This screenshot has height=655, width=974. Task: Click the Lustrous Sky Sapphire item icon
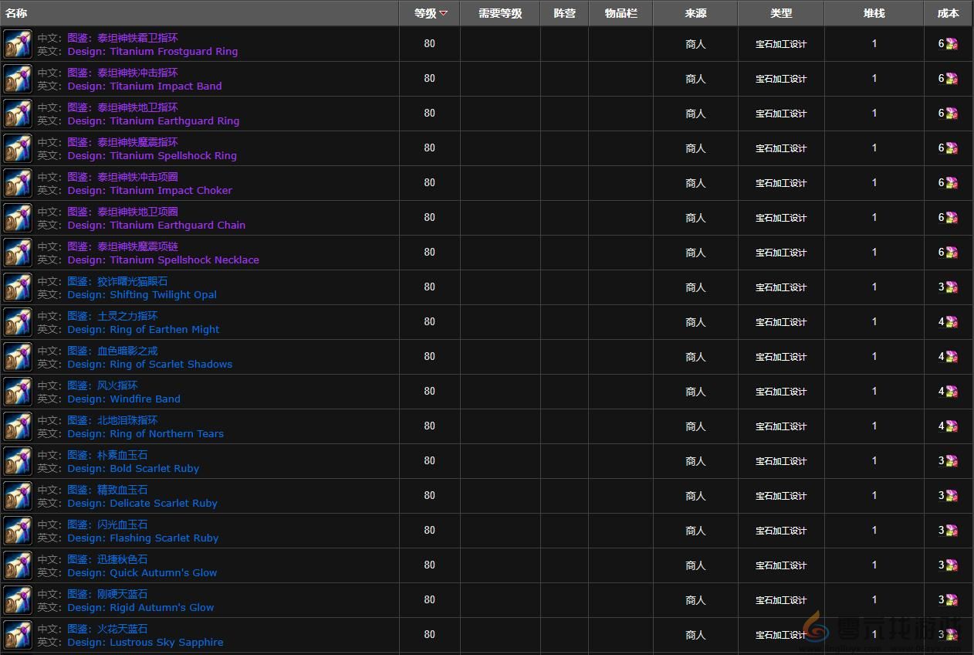tap(18, 635)
